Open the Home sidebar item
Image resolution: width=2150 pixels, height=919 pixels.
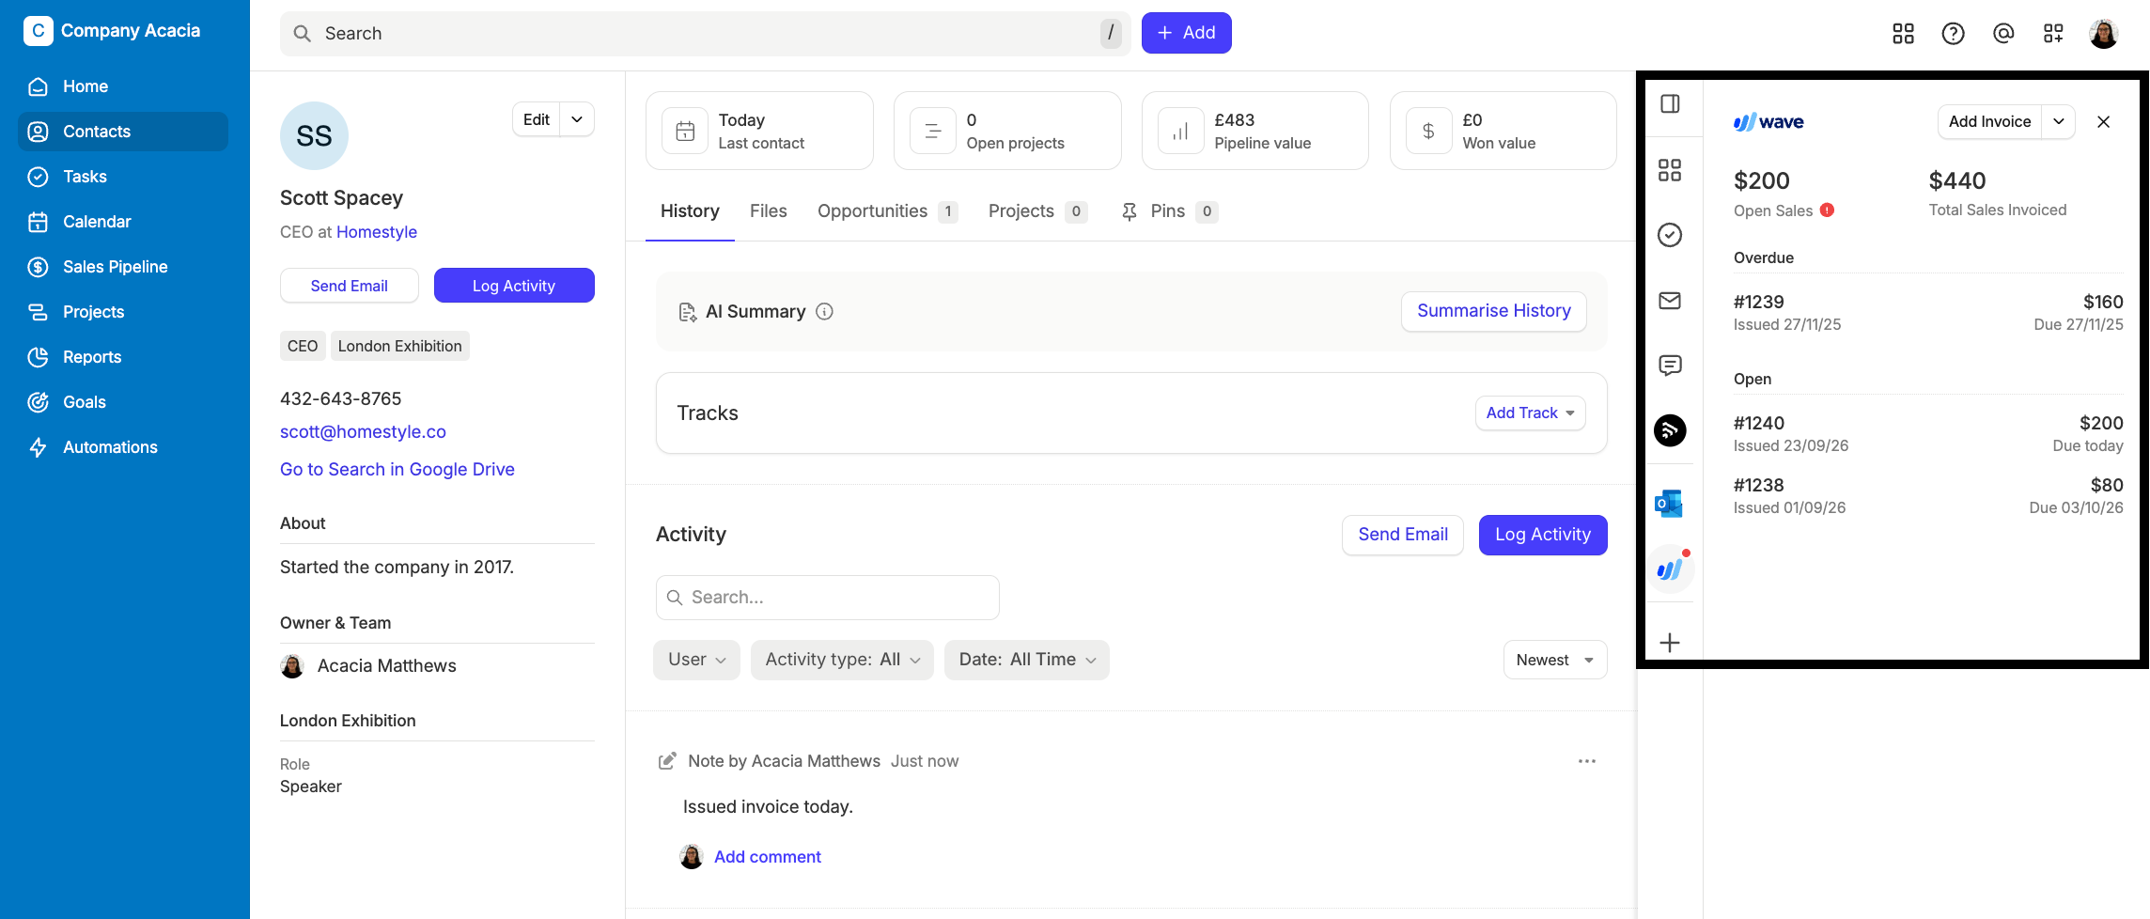[x=123, y=86]
